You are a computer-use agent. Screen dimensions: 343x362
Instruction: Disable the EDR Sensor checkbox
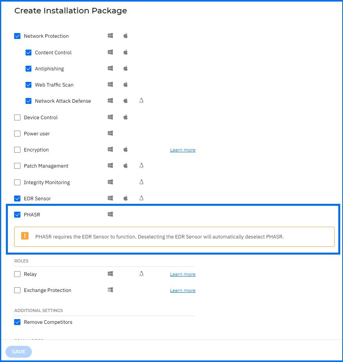point(17,198)
